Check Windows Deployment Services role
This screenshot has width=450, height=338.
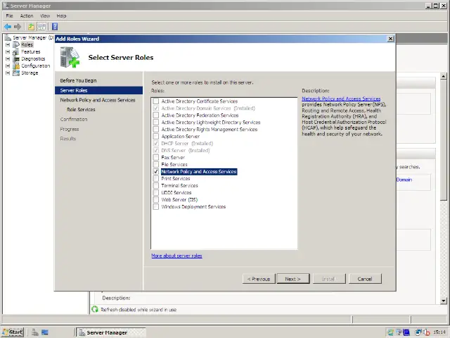(x=156, y=206)
